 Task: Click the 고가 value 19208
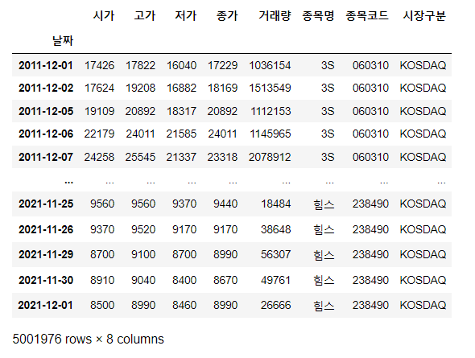pos(140,88)
